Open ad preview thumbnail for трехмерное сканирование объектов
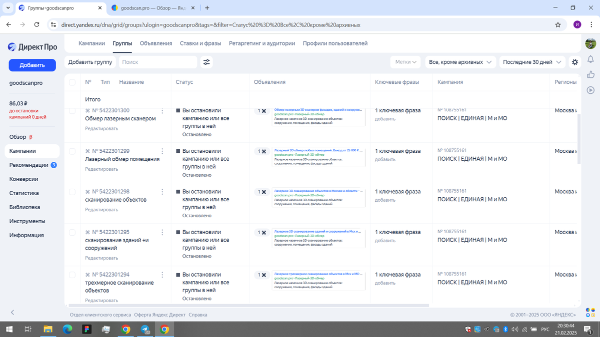600x337 pixels. (x=319, y=280)
